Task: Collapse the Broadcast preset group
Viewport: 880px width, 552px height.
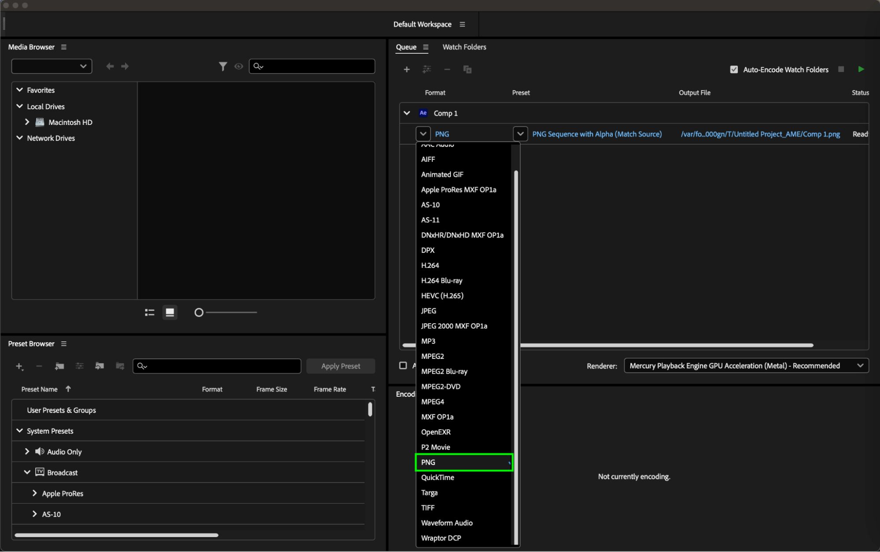Action: pyautogui.click(x=27, y=472)
